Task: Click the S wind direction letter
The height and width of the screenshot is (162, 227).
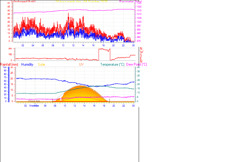Action: pos(141,55)
